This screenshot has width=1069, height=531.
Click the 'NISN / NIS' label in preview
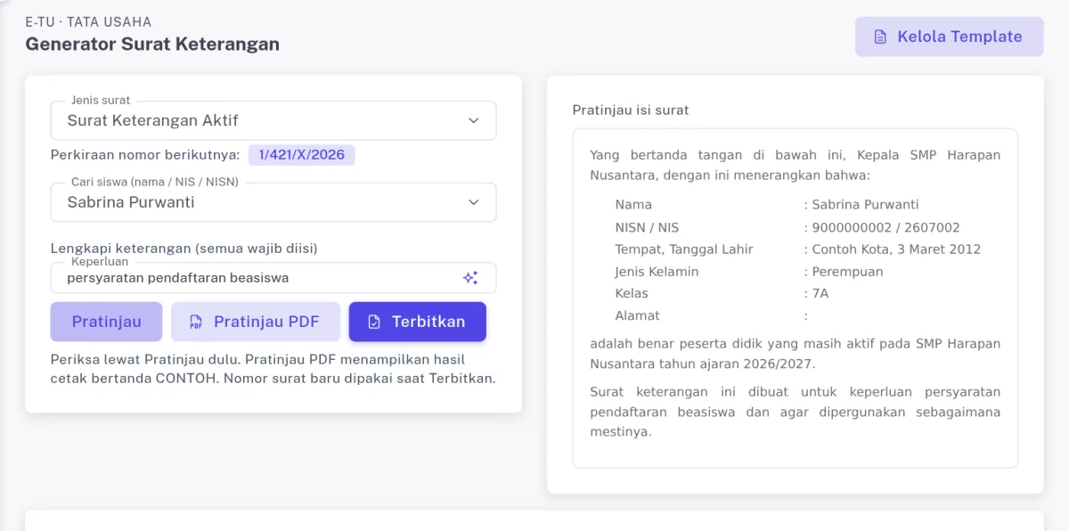647,227
